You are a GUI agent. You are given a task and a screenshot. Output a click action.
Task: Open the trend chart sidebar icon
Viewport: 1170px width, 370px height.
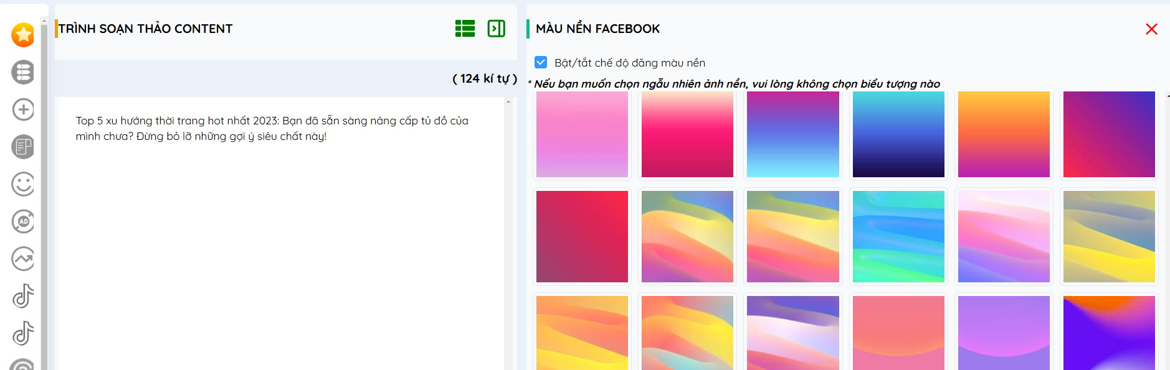point(23,259)
